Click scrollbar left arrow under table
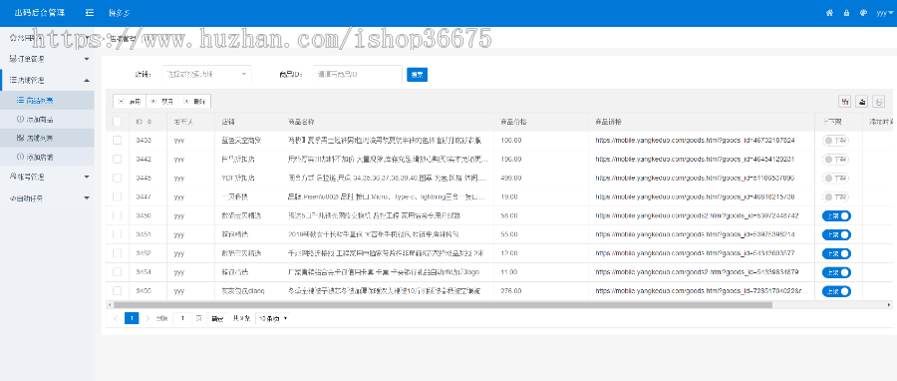 point(109,305)
